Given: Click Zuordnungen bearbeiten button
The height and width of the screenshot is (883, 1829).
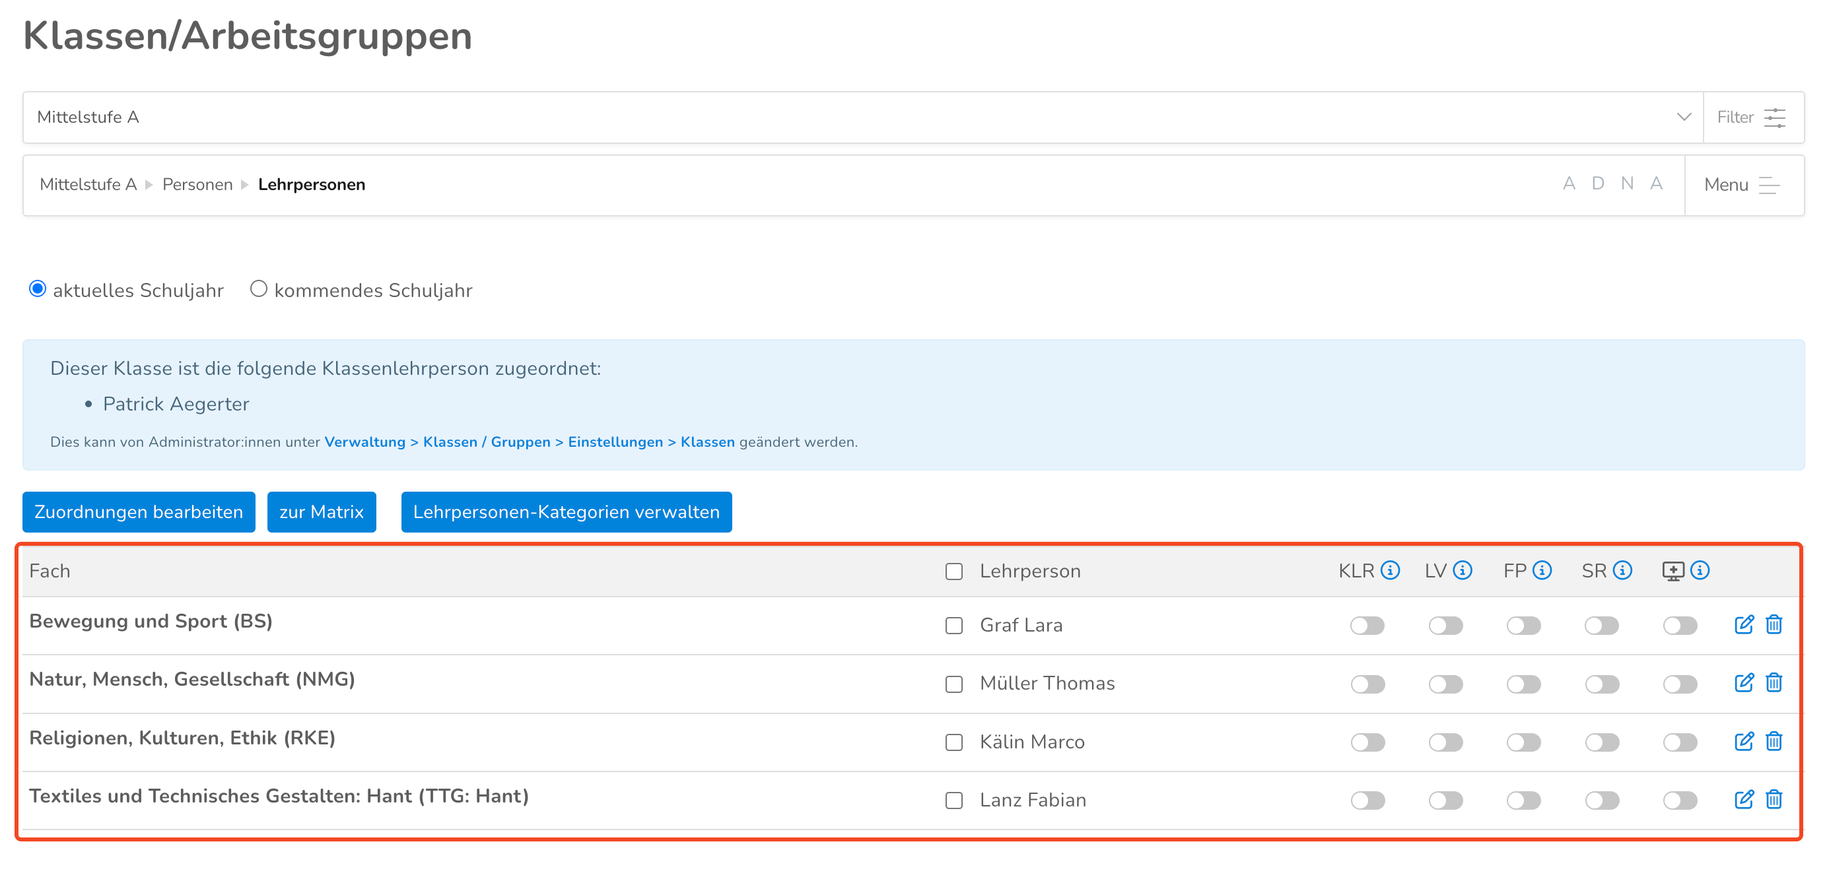Looking at the screenshot, I should pyautogui.click(x=139, y=511).
